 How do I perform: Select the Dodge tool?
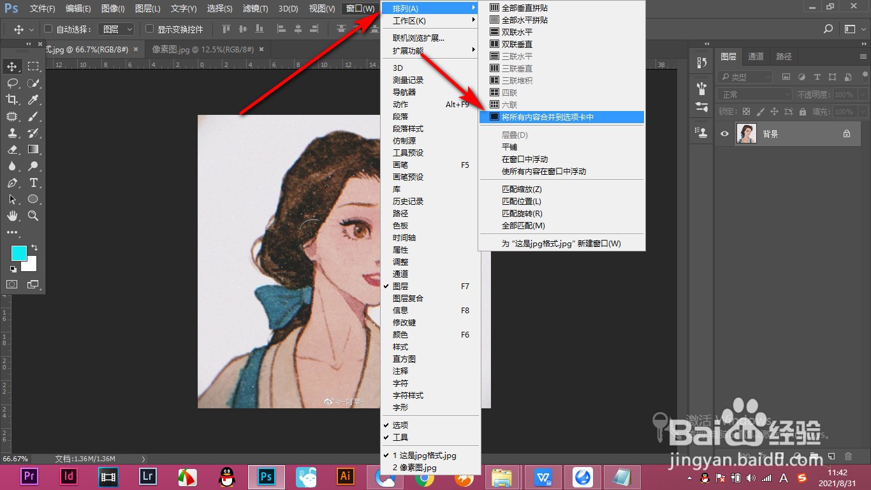click(33, 166)
